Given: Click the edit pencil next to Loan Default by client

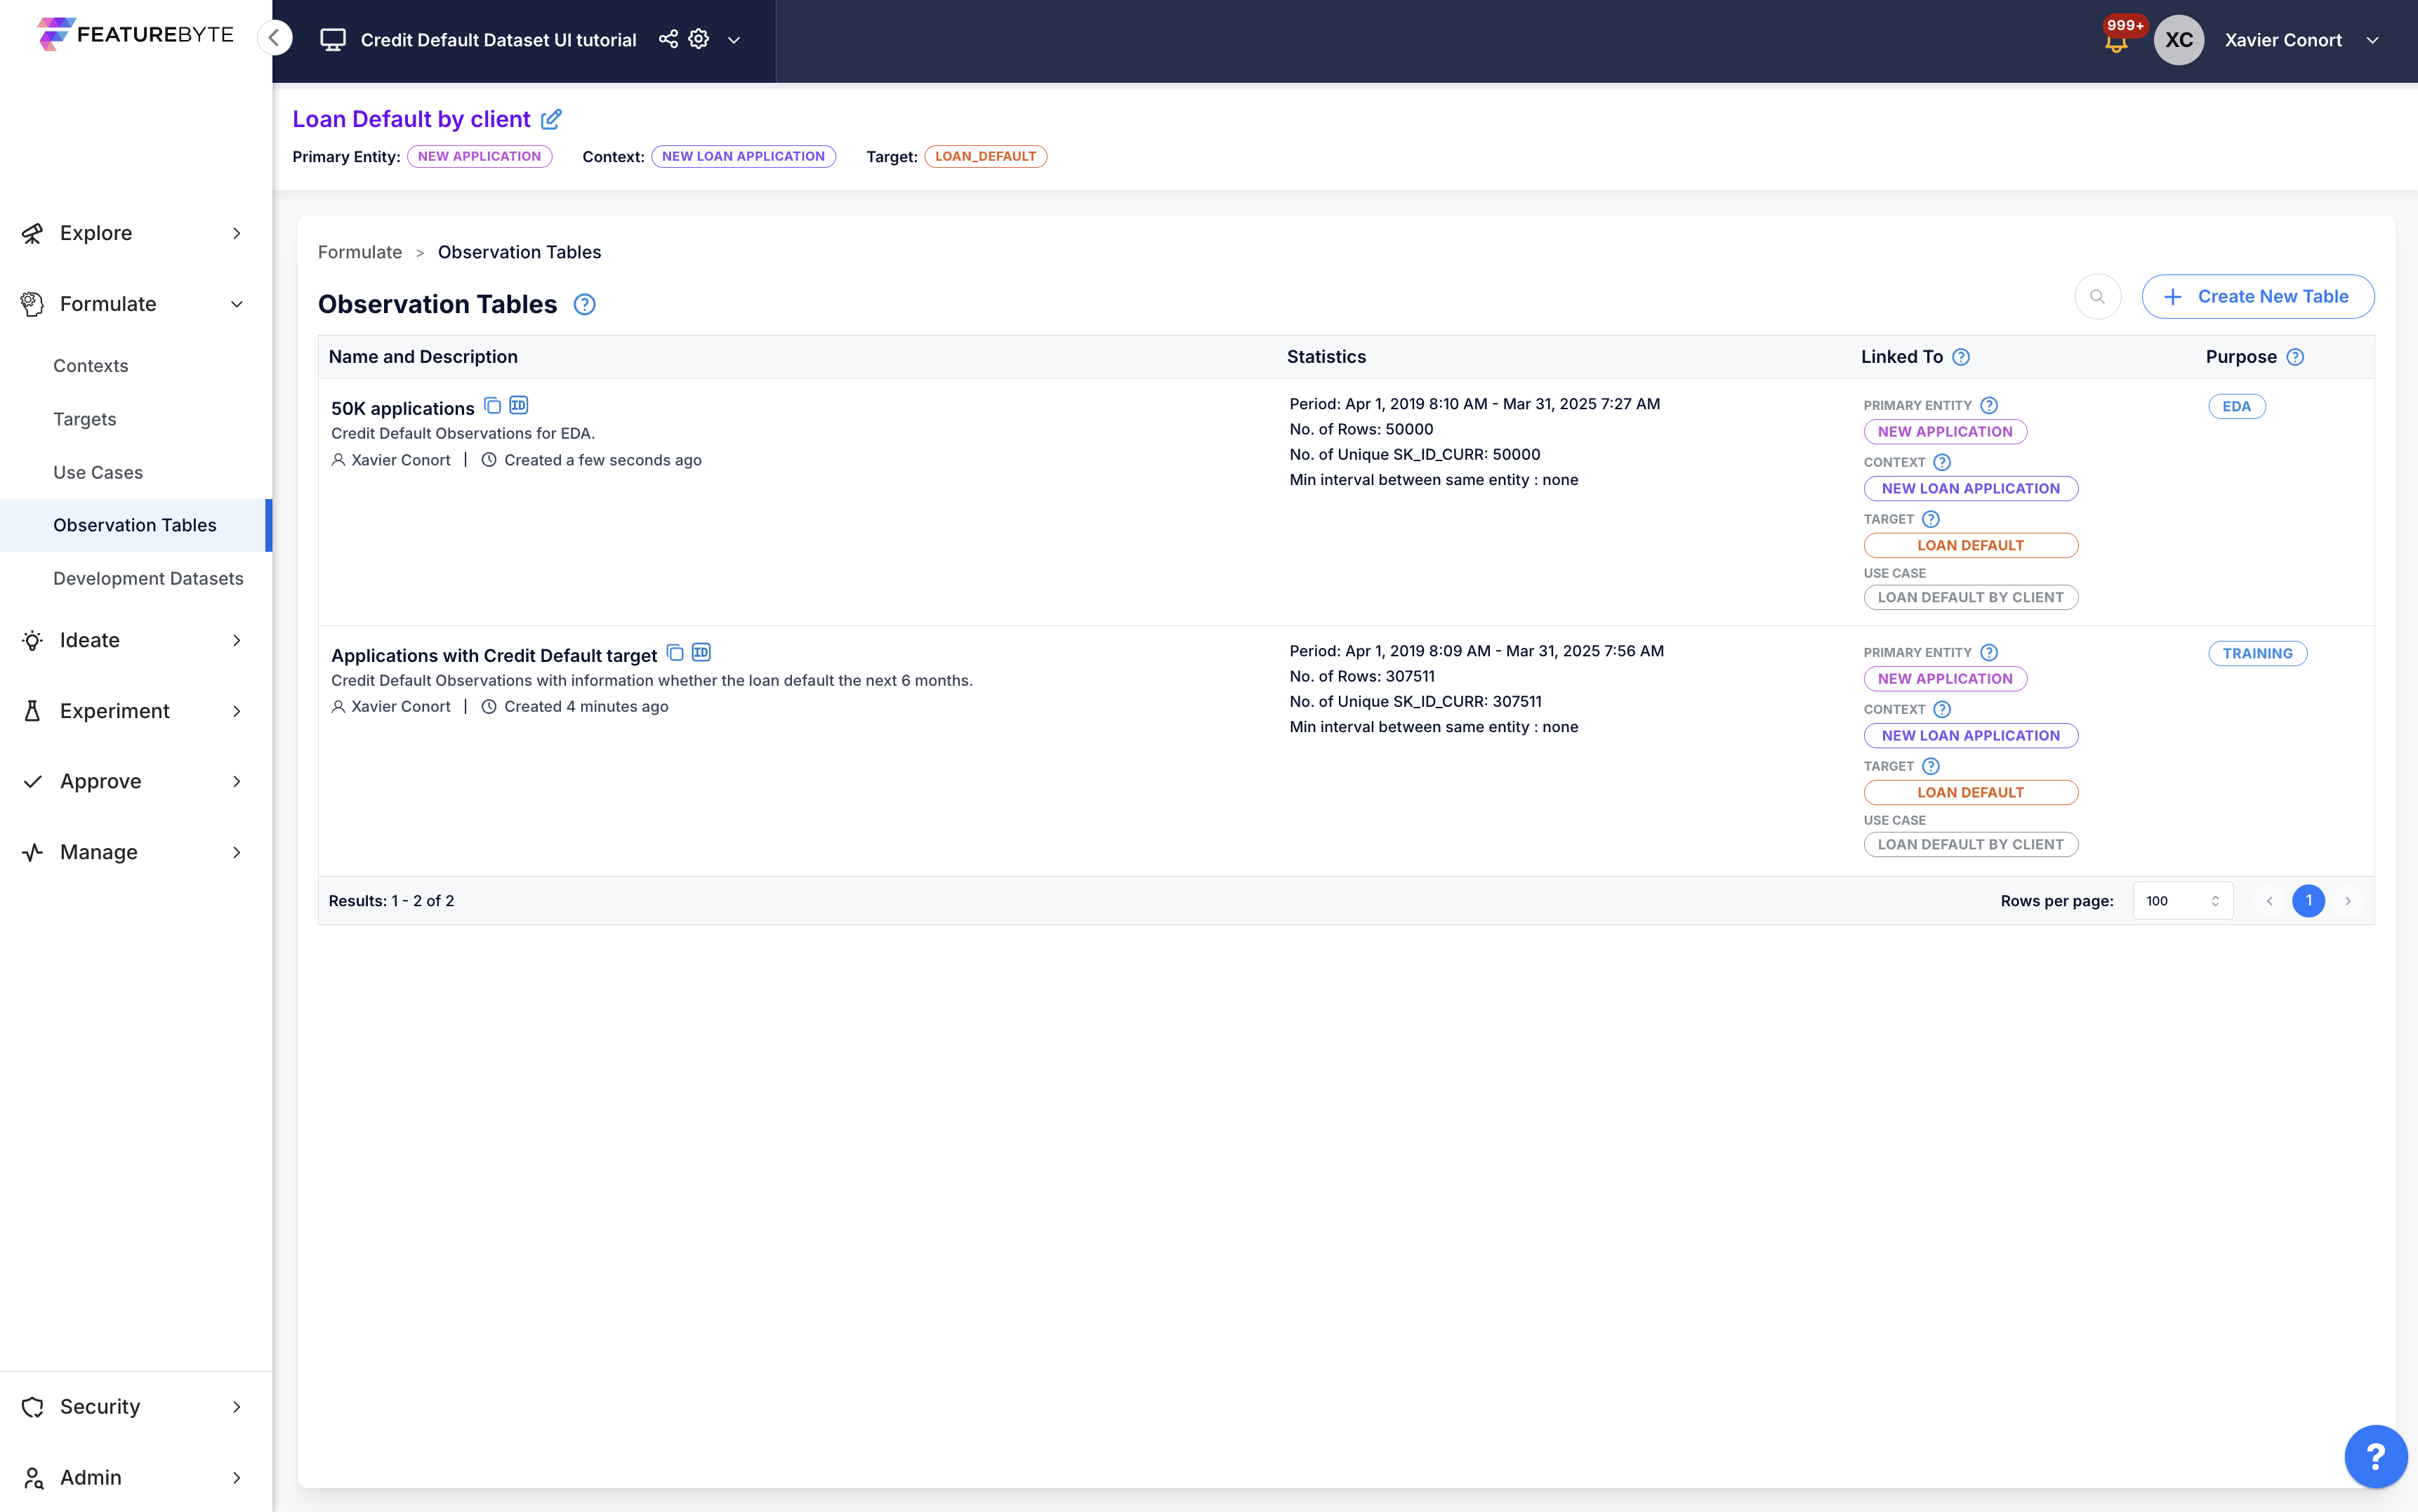Looking at the screenshot, I should pos(551,119).
